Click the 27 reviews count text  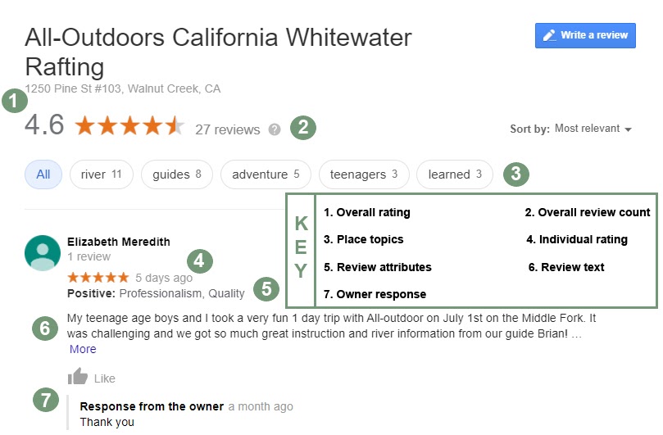click(x=227, y=129)
